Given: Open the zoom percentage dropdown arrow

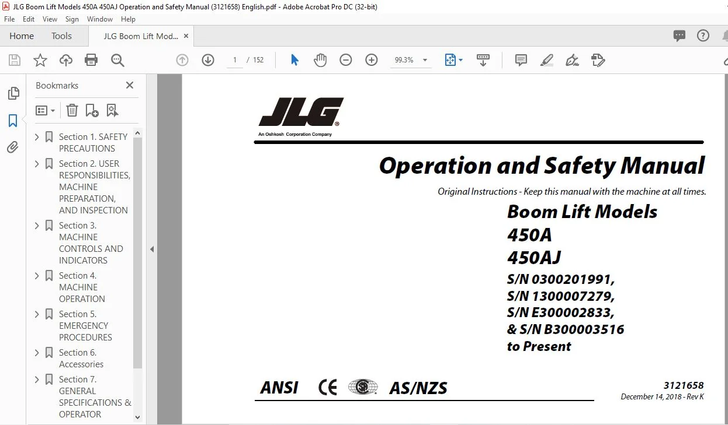Looking at the screenshot, I should pyautogui.click(x=425, y=60).
